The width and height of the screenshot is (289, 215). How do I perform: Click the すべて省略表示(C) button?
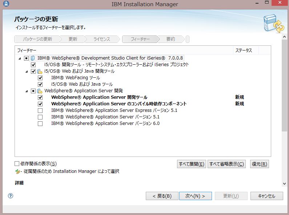pyautogui.click(x=227, y=164)
